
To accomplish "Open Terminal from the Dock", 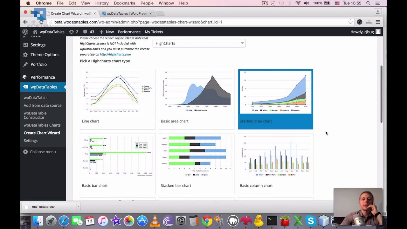I will point(272,221).
